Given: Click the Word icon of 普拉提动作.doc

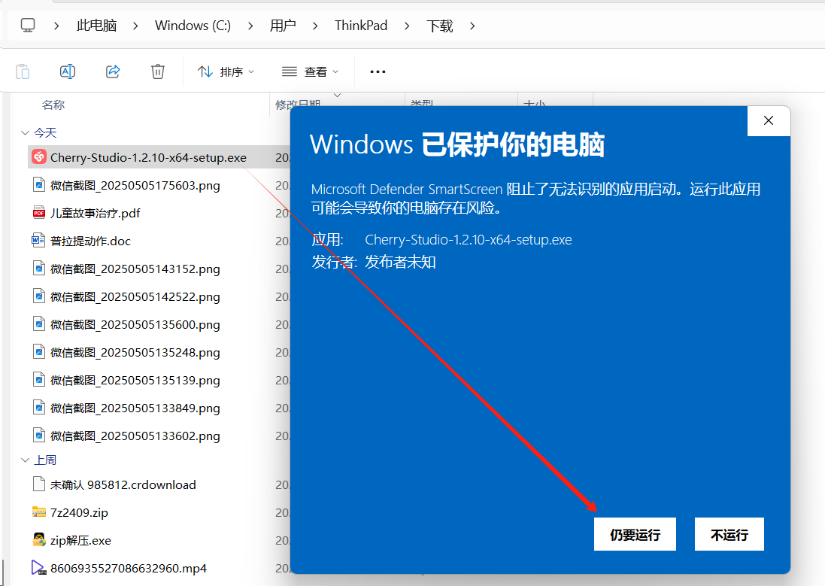Looking at the screenshot, I should pos(38,241).
